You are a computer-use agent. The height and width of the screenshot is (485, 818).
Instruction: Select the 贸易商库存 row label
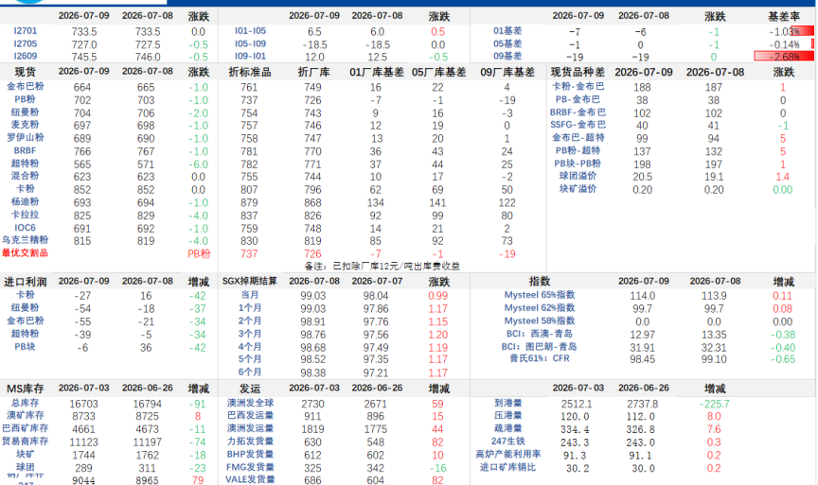pos(25,442)
